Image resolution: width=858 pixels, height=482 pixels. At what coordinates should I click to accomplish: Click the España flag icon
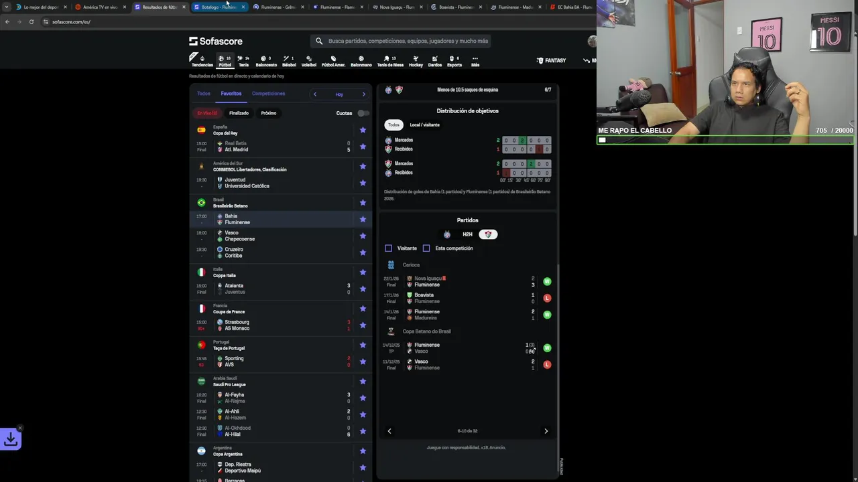tap(201, 130)
